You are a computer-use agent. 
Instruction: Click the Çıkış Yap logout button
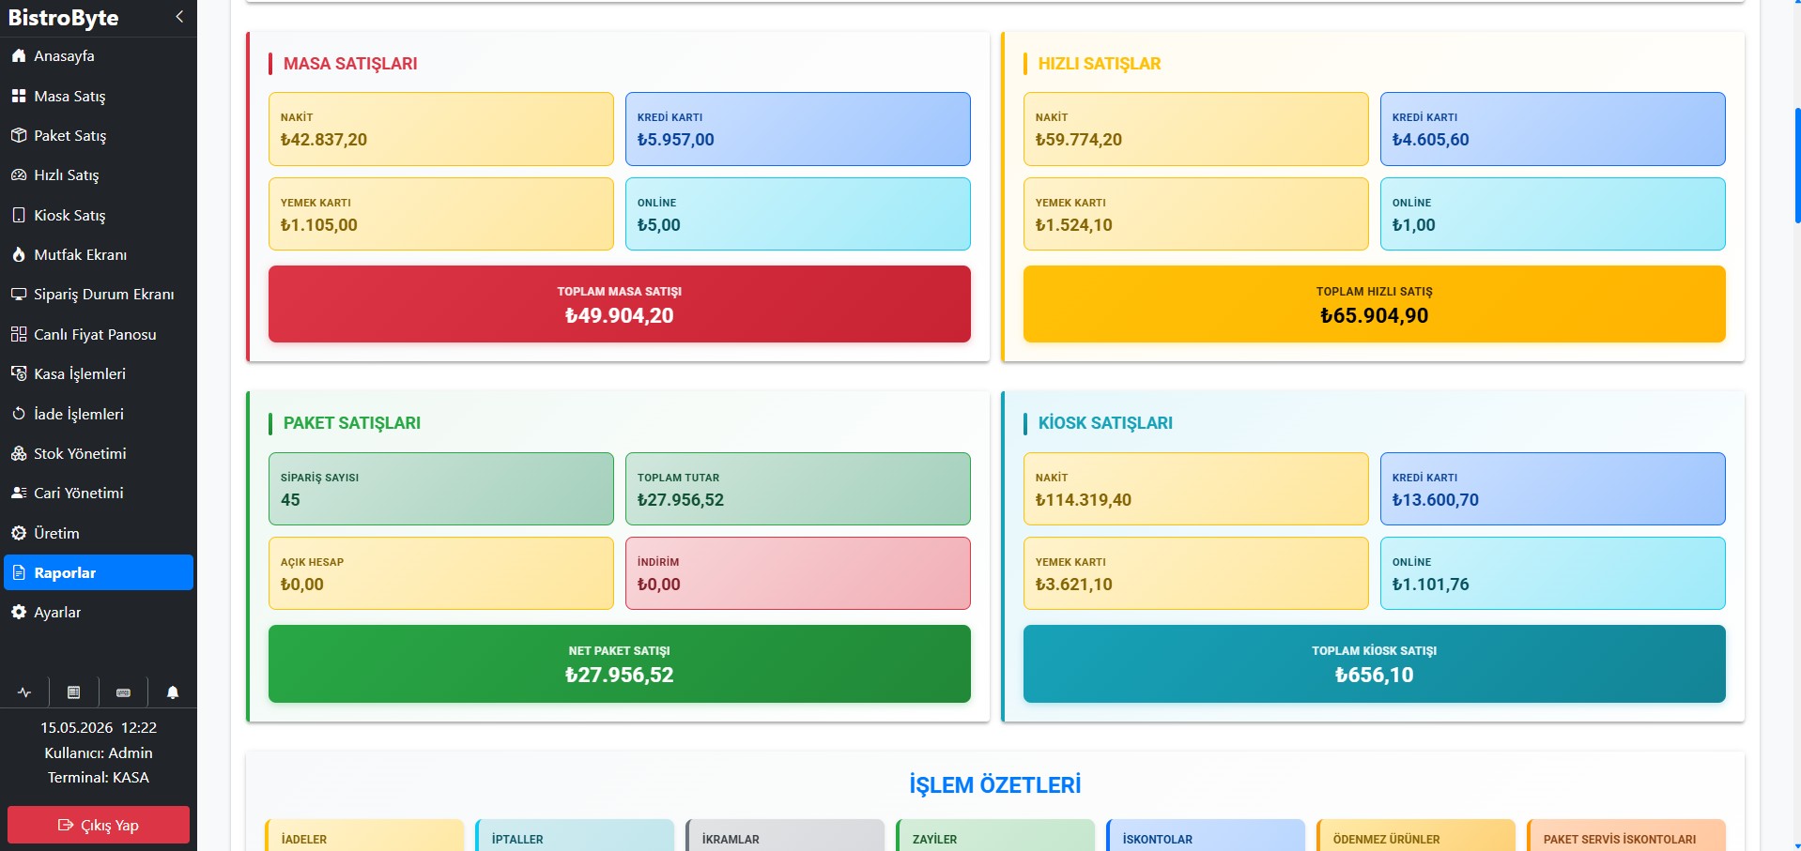[x=99, y=825]
